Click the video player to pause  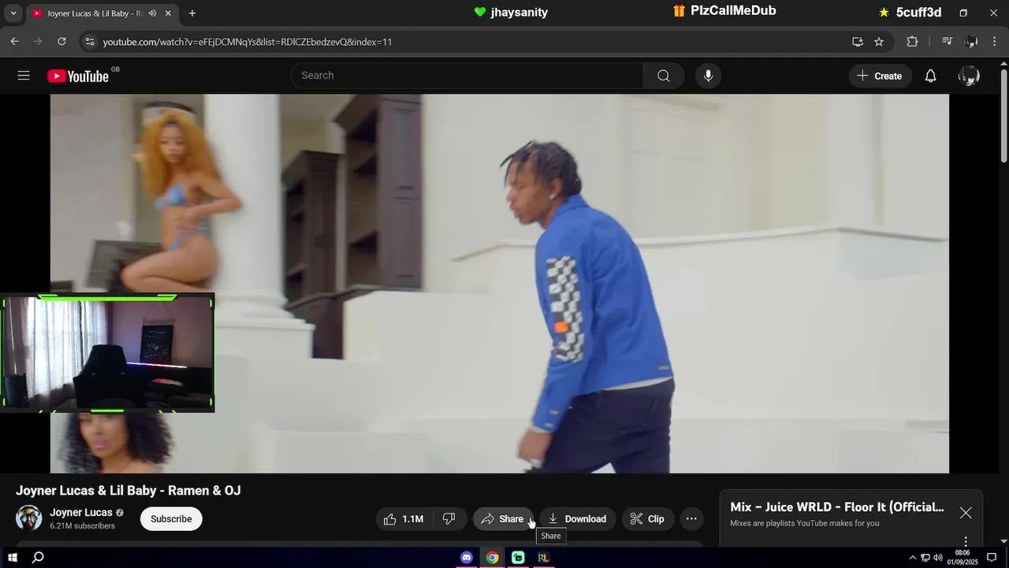500,283
